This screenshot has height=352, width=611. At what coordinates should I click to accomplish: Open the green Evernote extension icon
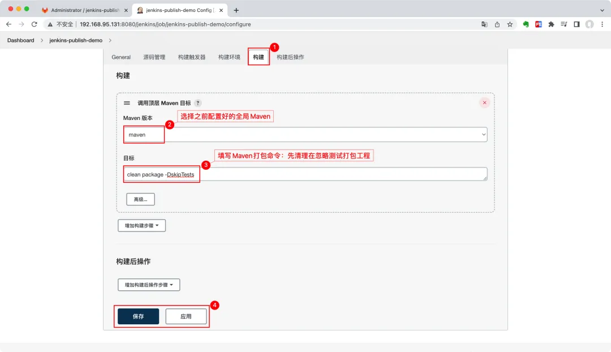[x=526, y=24]
